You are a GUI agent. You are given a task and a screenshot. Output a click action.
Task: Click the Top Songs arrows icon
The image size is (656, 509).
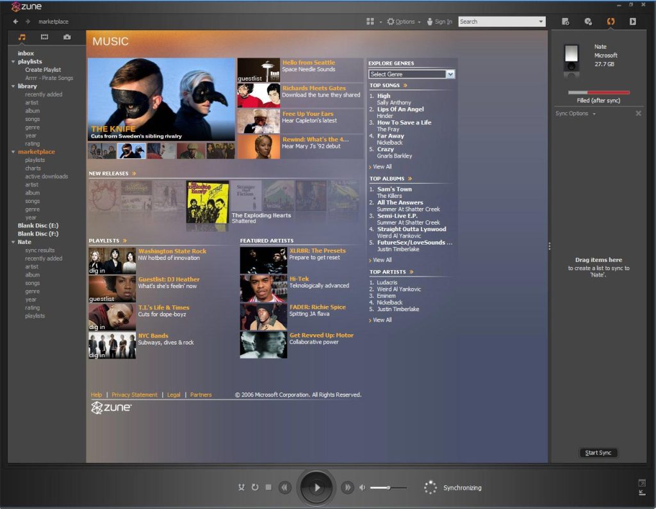[x=405, y=85]
